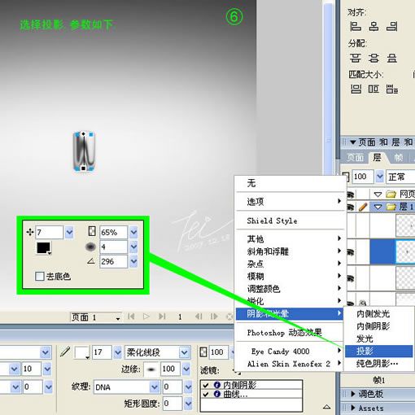Open the 边缘 100 value arrow
The image size is (415, 415).
pos(186,369)
